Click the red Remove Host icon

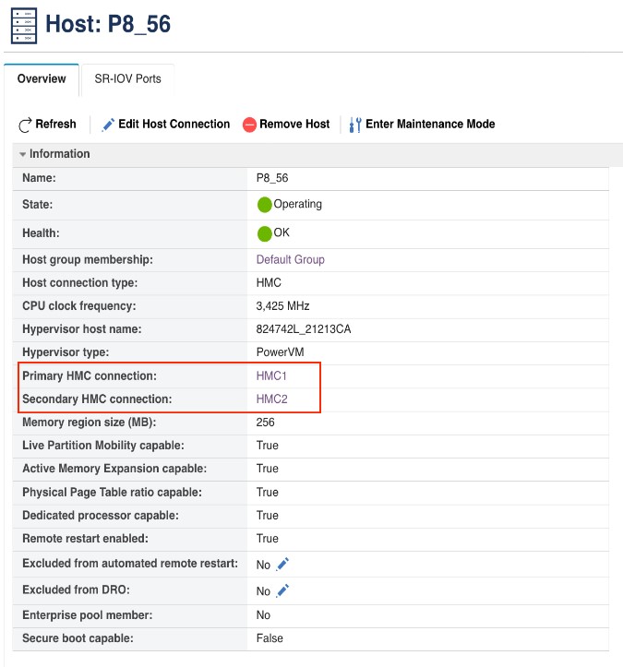[x=249, y=125]
